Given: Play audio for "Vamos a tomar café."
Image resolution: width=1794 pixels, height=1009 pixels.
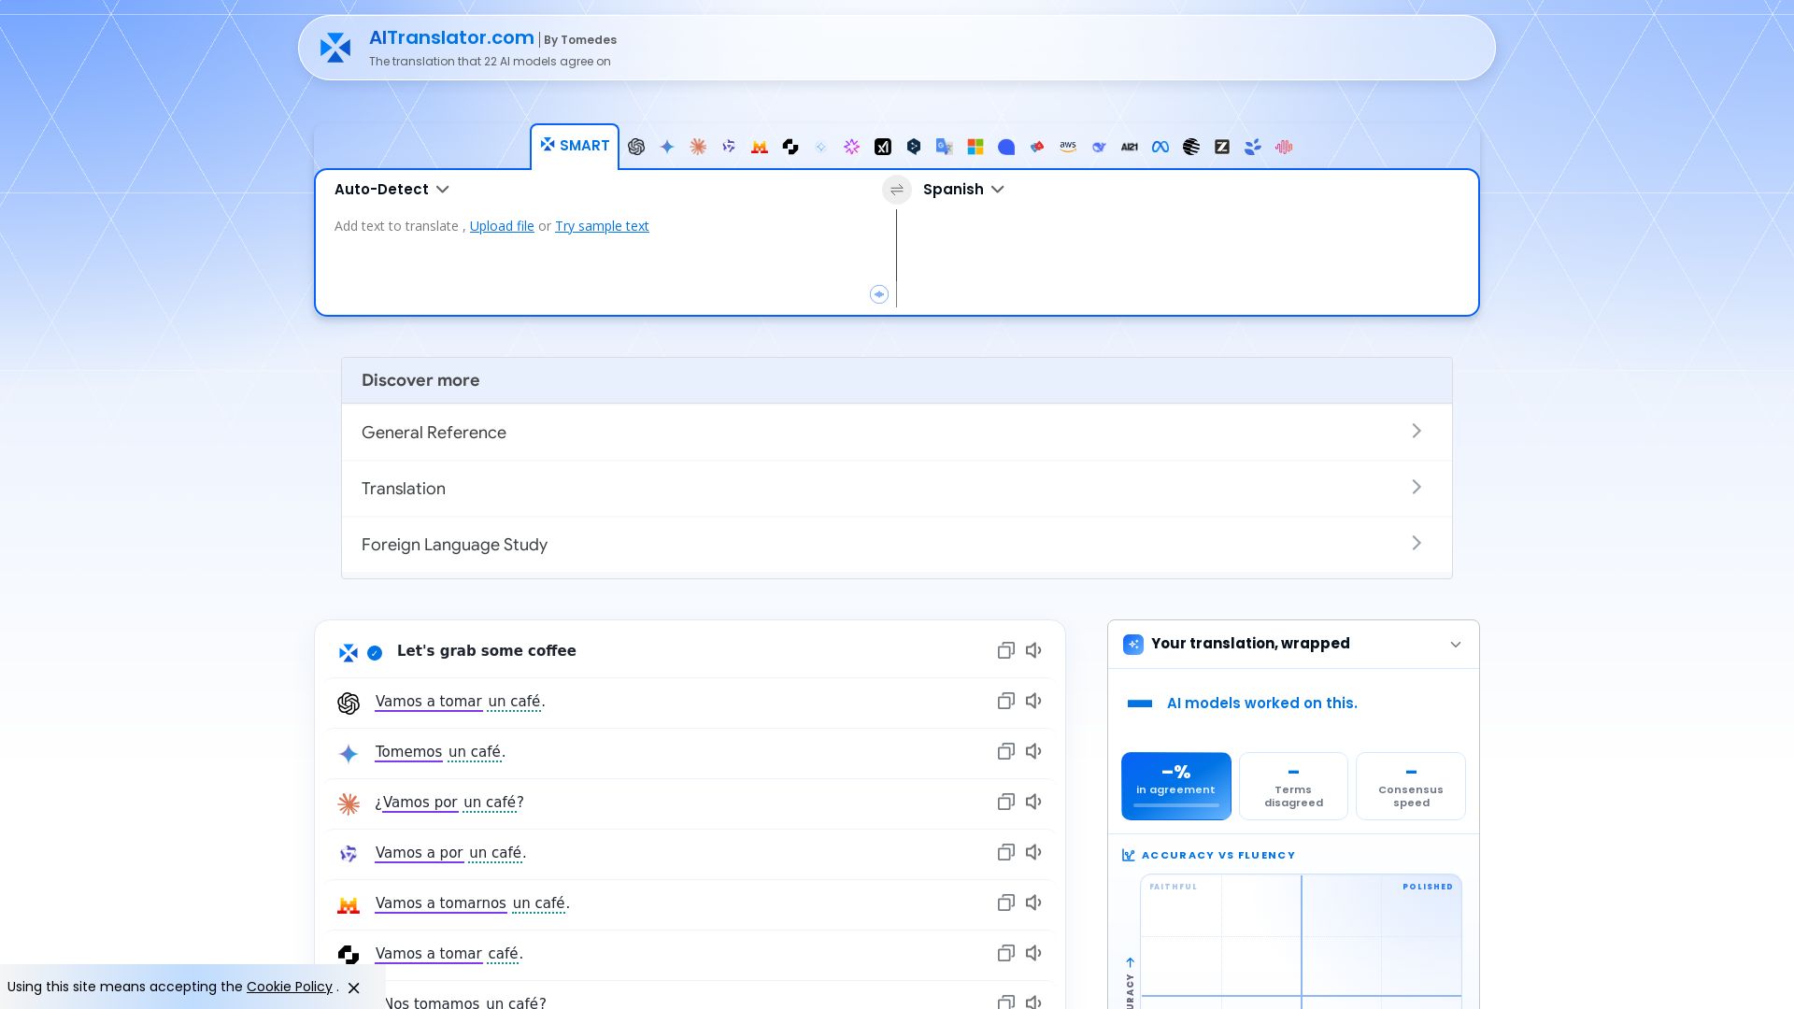Looking at the screenshot, I should [x=1033, y=954].
